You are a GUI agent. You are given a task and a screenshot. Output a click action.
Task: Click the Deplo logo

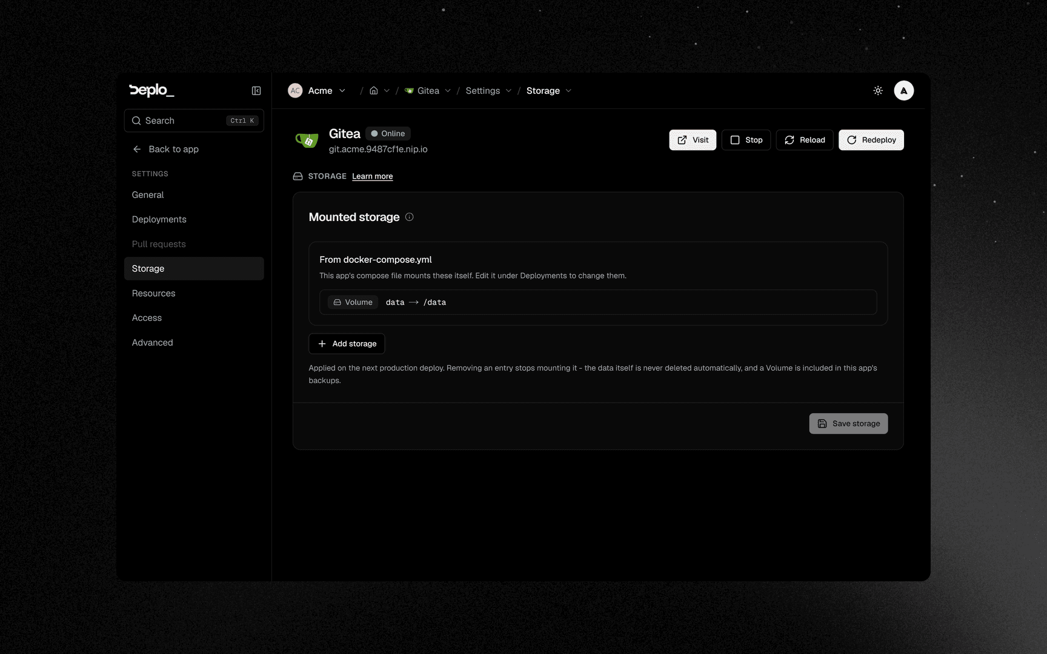pyautogui.click(x=151, y=90)
